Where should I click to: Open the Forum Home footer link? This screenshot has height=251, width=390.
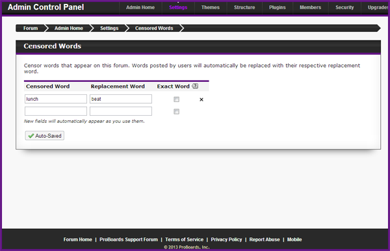[x=77, y=239]
